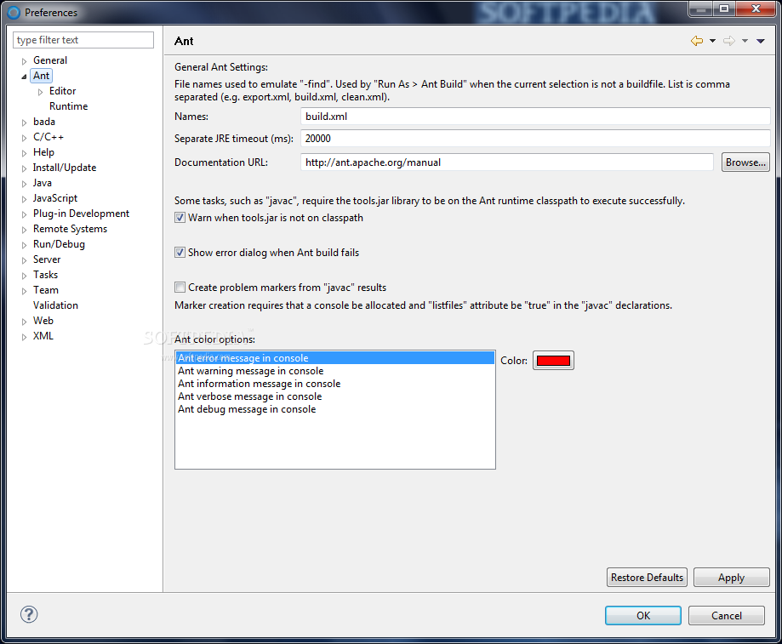The image size is (782, 644).
Task: Click the Cancel button
Action: [x=726, y=616]
